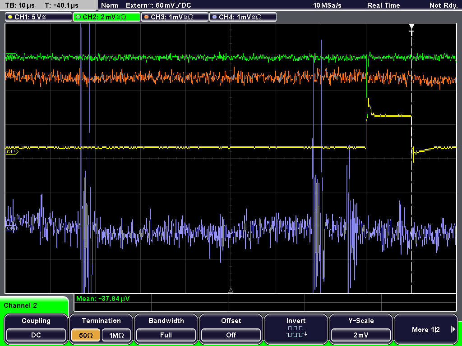Click the C1 ground level marker

click(12, 152)
